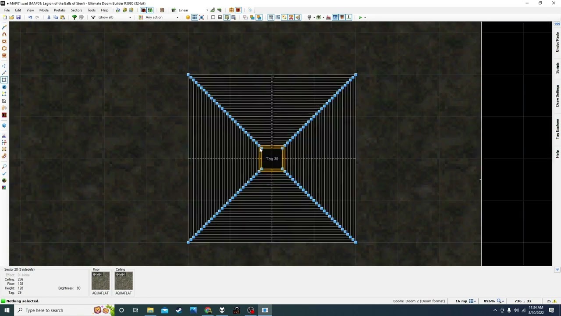Select the Draw Curve tool
Viewport: 561px width, 316px height.
pos(4,34)
